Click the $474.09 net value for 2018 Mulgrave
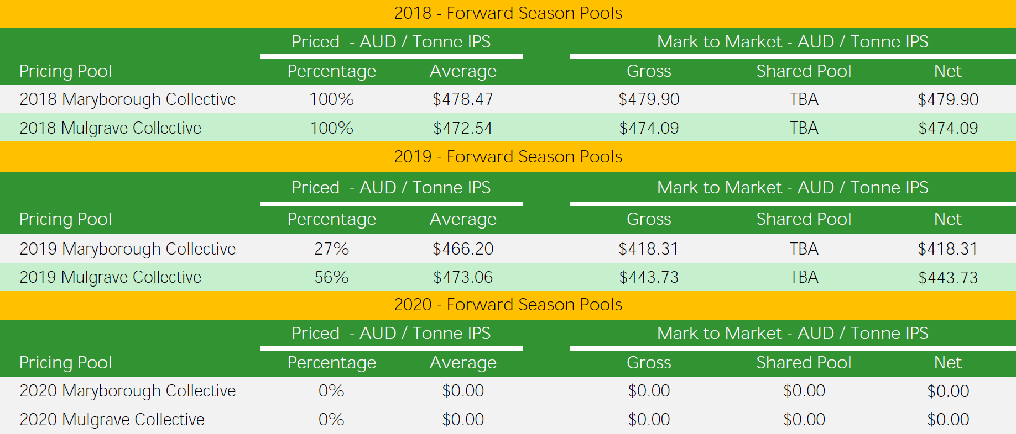 [x=948, y=128]
